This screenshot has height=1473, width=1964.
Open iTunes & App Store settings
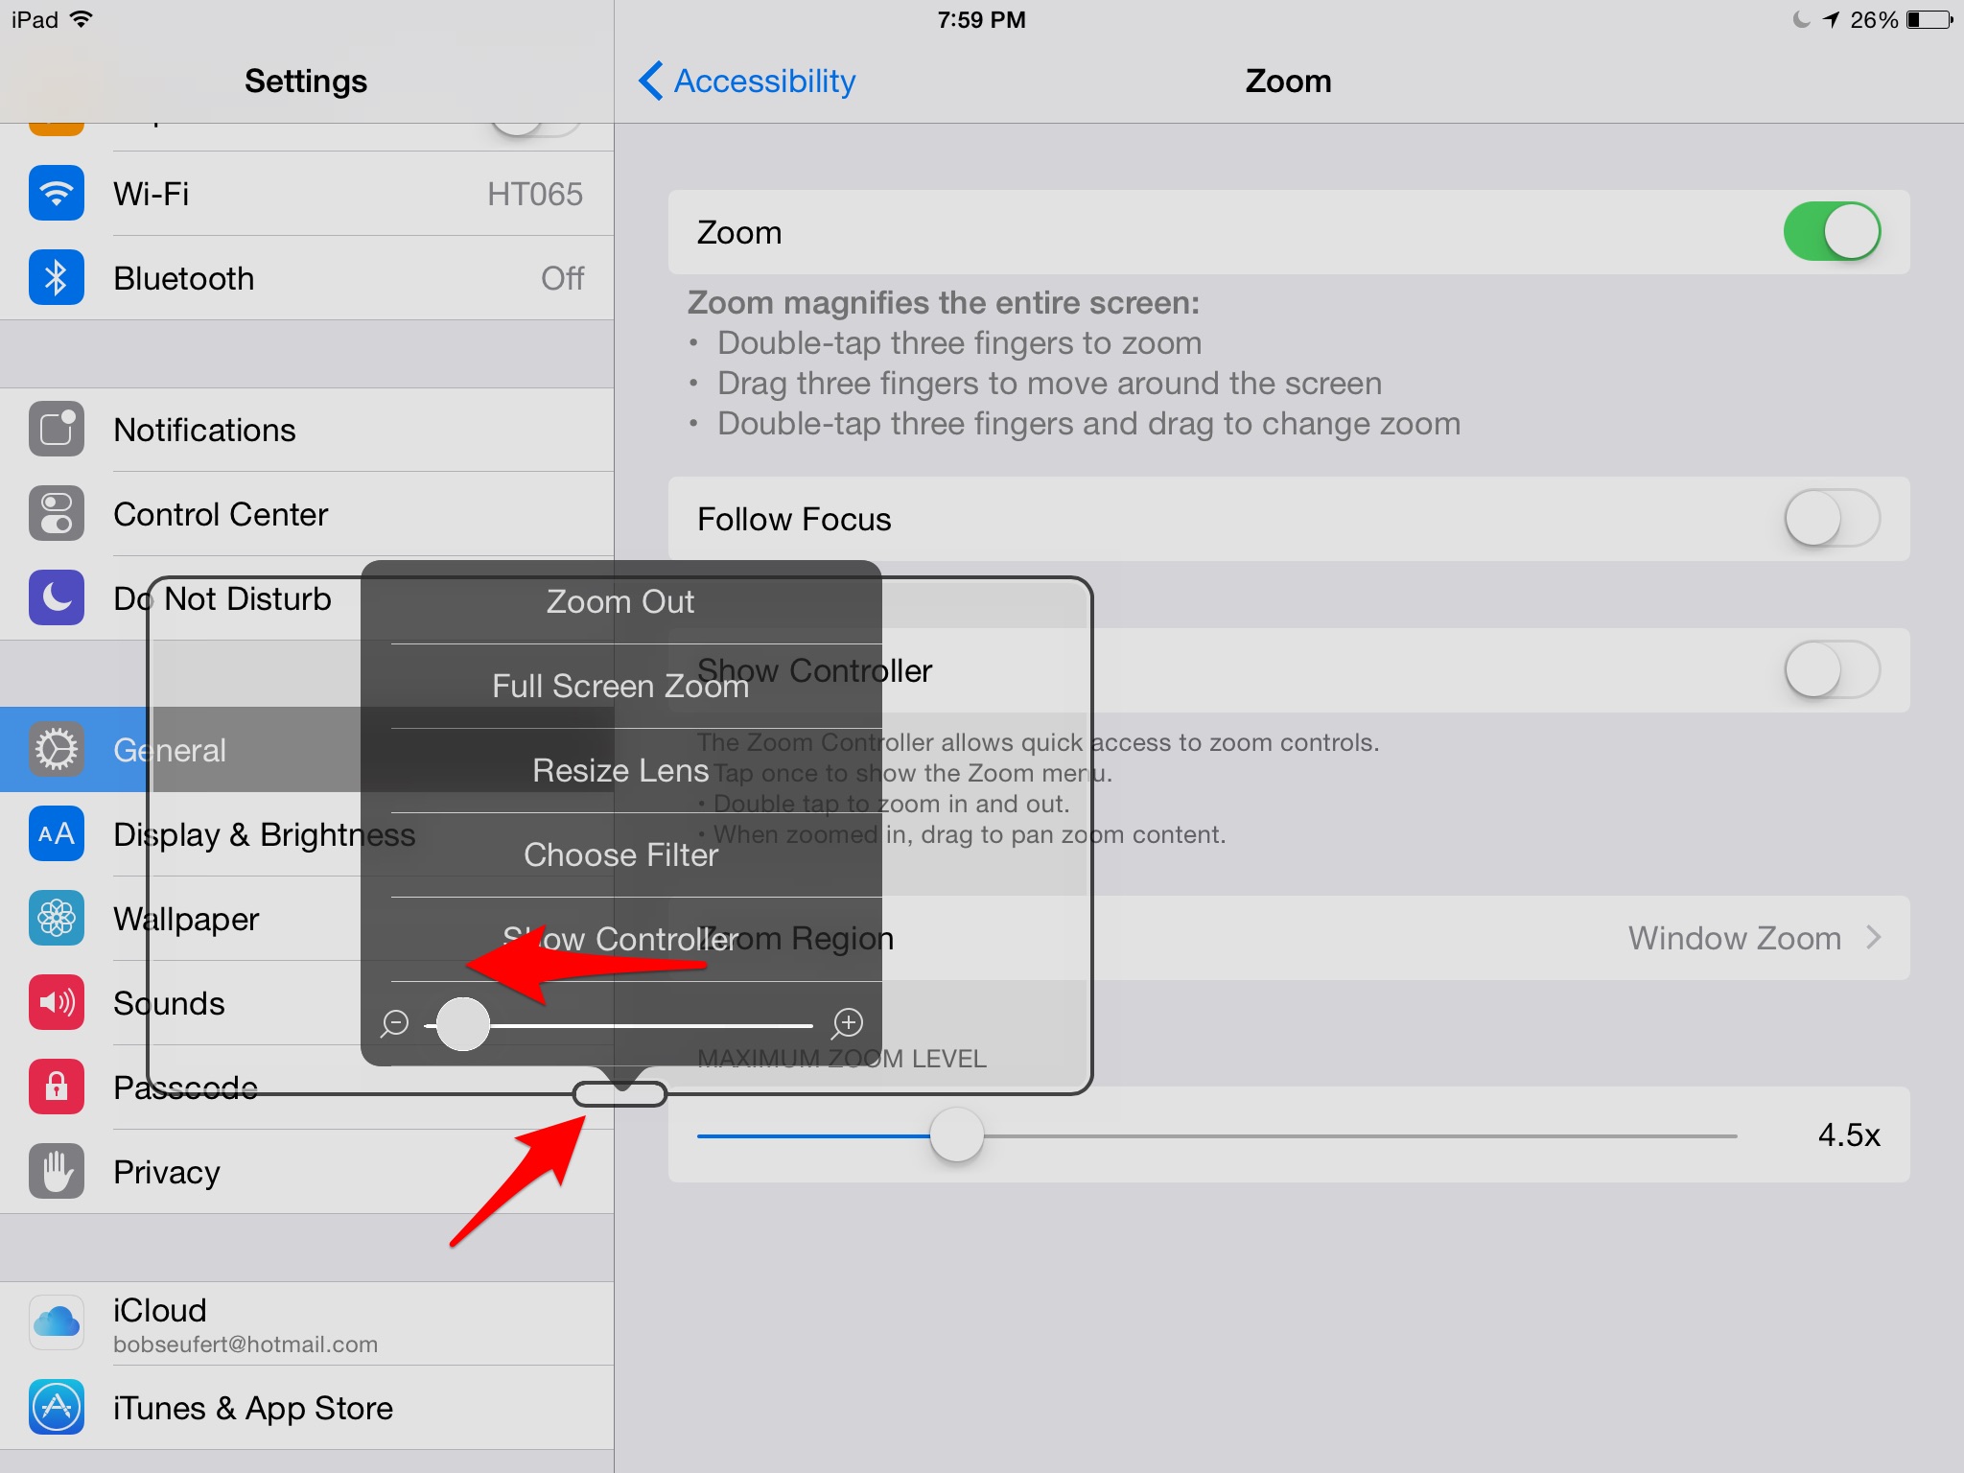[252, 1408]
